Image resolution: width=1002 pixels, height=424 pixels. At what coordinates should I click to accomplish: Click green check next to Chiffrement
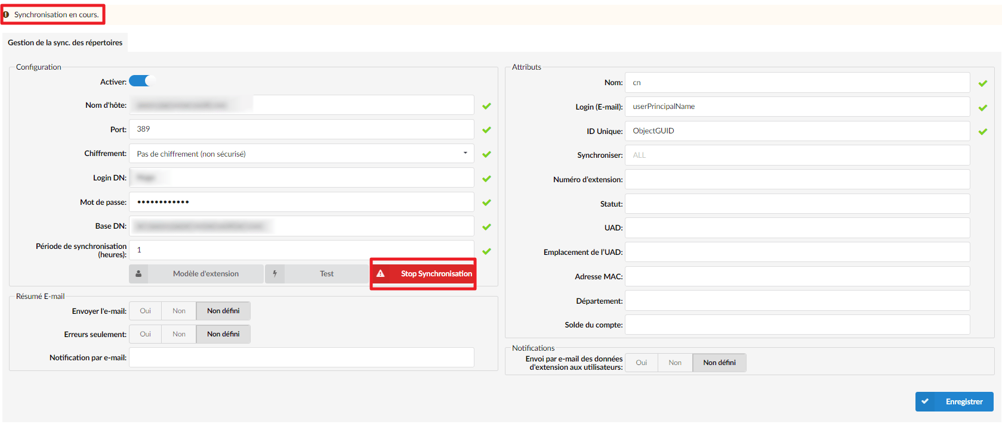[487, 154]
